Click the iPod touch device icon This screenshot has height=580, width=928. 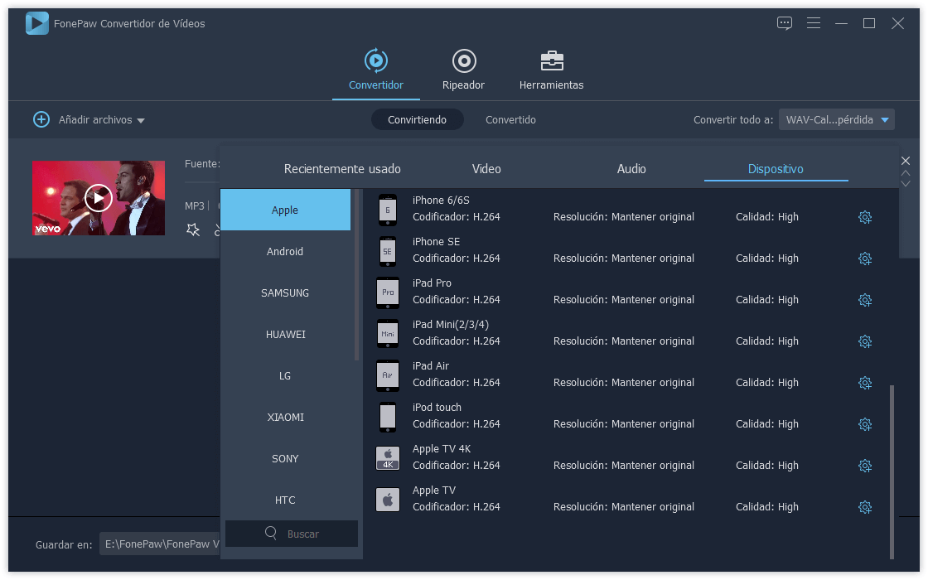click(388, 418)
